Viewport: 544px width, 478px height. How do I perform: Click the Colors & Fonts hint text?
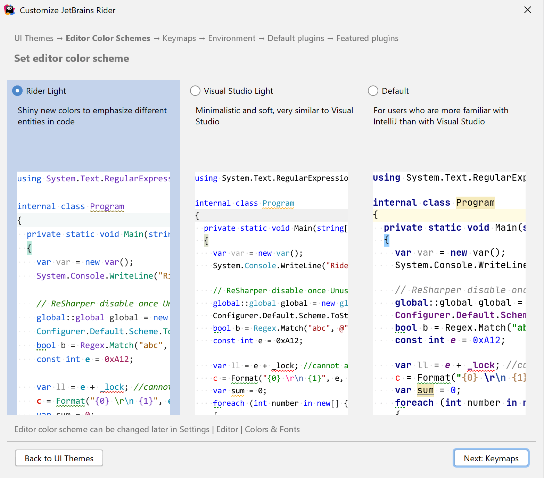272,429
